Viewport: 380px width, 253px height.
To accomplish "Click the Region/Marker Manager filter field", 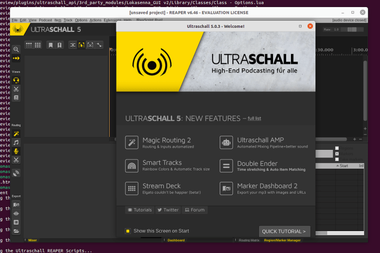I will click(x=324, y=154).
